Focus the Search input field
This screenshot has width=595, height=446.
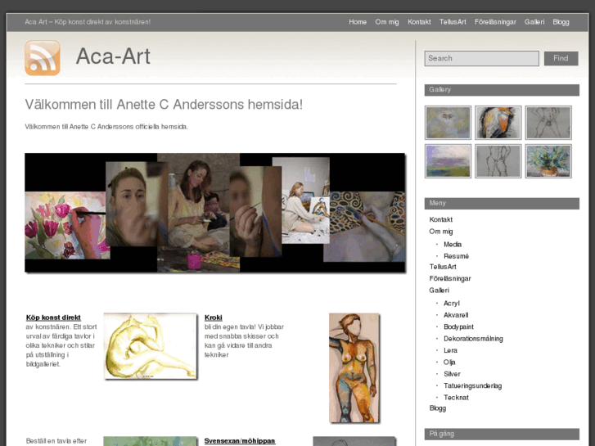pos(481,58)
